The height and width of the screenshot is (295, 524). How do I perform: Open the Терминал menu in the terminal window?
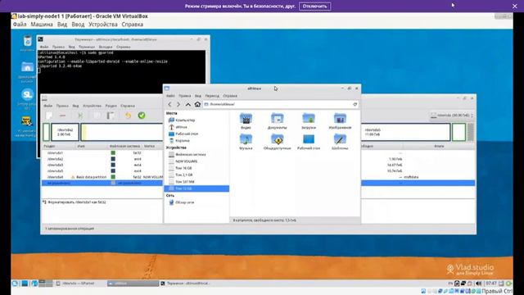[87, 47]
